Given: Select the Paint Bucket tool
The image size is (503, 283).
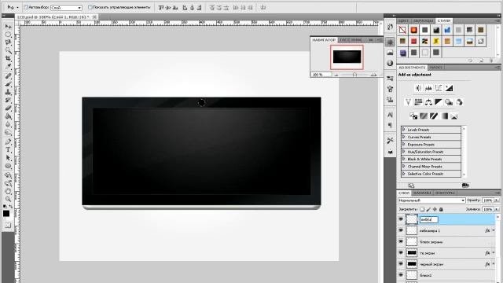Looking at the screenshot, I should pos(9,116).
